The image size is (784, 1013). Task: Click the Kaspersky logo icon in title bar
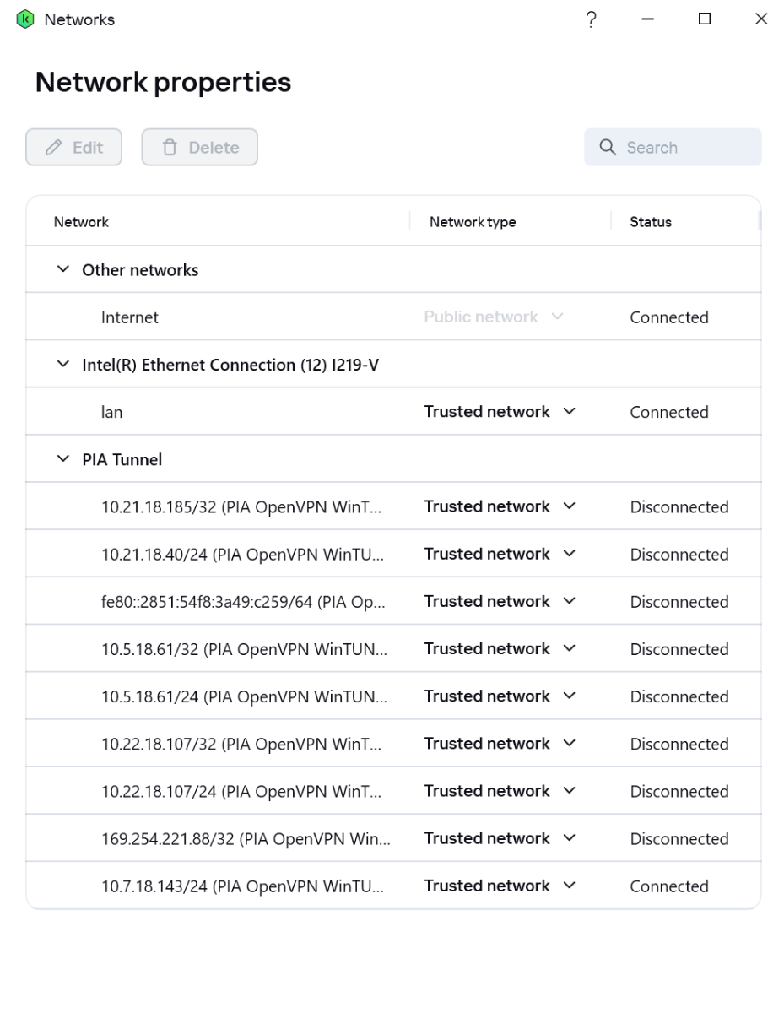coord(24,19)
